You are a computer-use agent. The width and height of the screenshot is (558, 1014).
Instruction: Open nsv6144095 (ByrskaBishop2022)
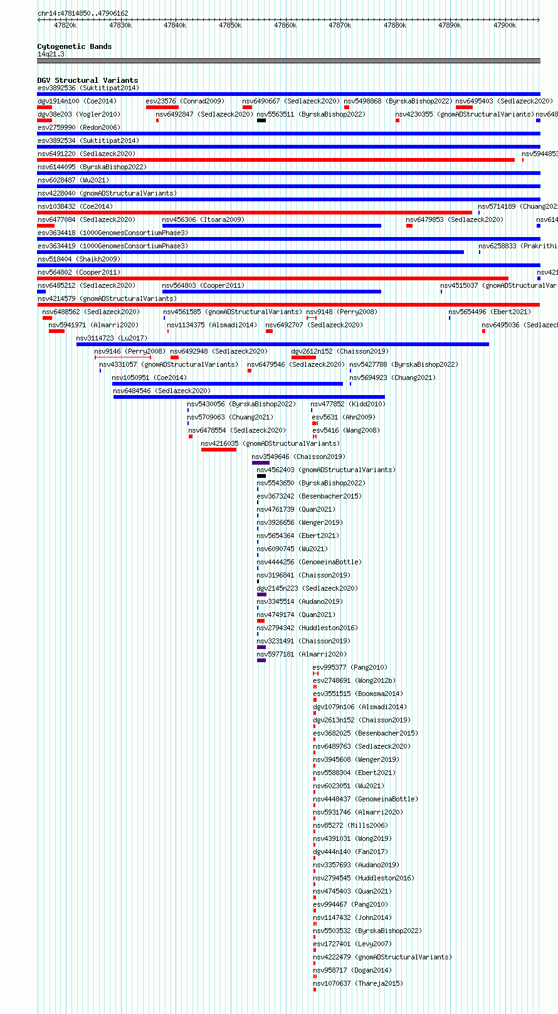tap(92, 167)
